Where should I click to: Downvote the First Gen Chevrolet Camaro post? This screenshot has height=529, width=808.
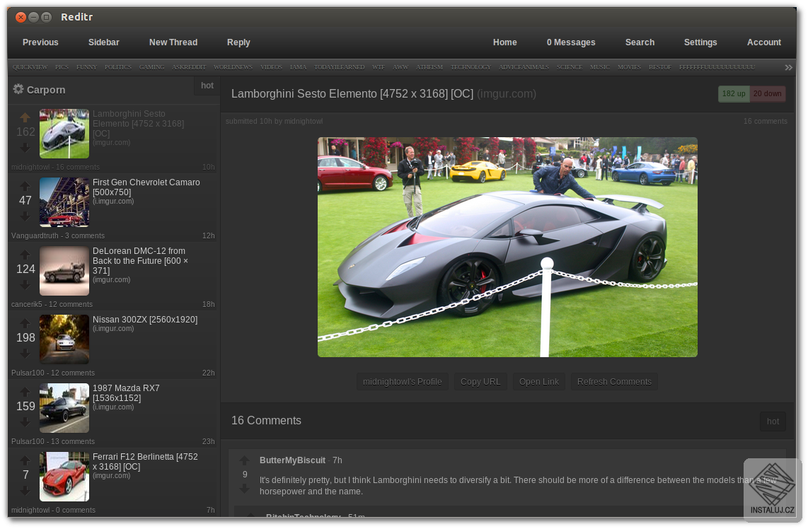pos(25,216)
